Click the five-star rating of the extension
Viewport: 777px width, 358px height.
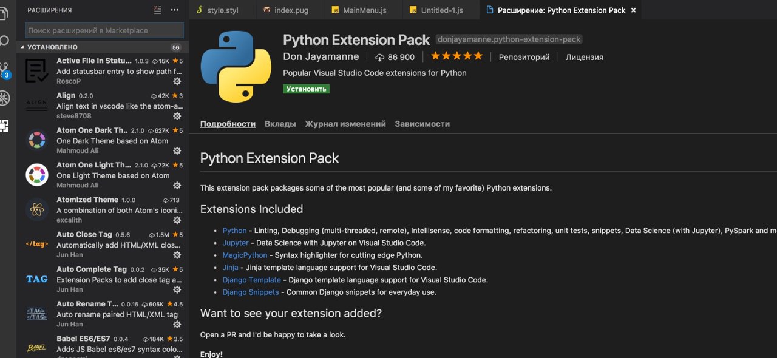pyautogui.click(x=456, y=56)
